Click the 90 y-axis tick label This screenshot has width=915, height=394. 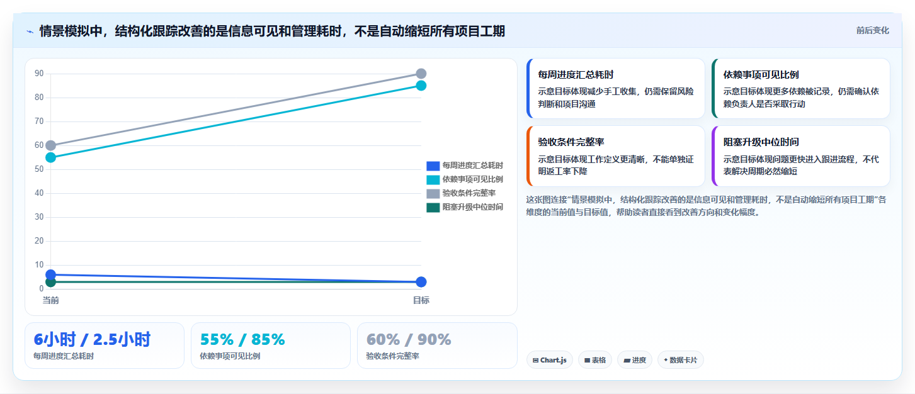tap(39, 74)
